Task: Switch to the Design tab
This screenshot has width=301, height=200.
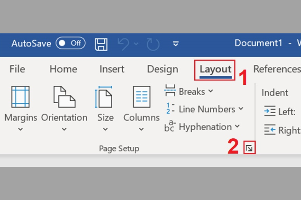Action: [163, 70]
